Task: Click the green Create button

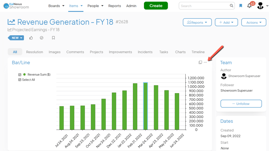Action: pyautogui.click(x=156, y=5)
